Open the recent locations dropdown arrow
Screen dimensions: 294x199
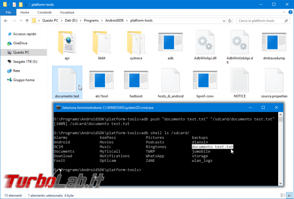(21, 21)
